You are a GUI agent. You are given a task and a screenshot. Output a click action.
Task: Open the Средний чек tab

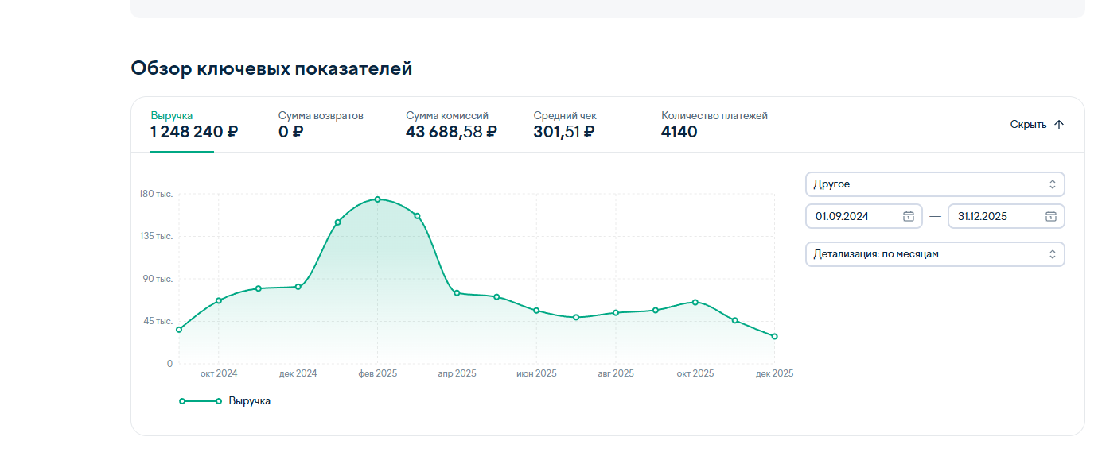click(x=565, y=124)
